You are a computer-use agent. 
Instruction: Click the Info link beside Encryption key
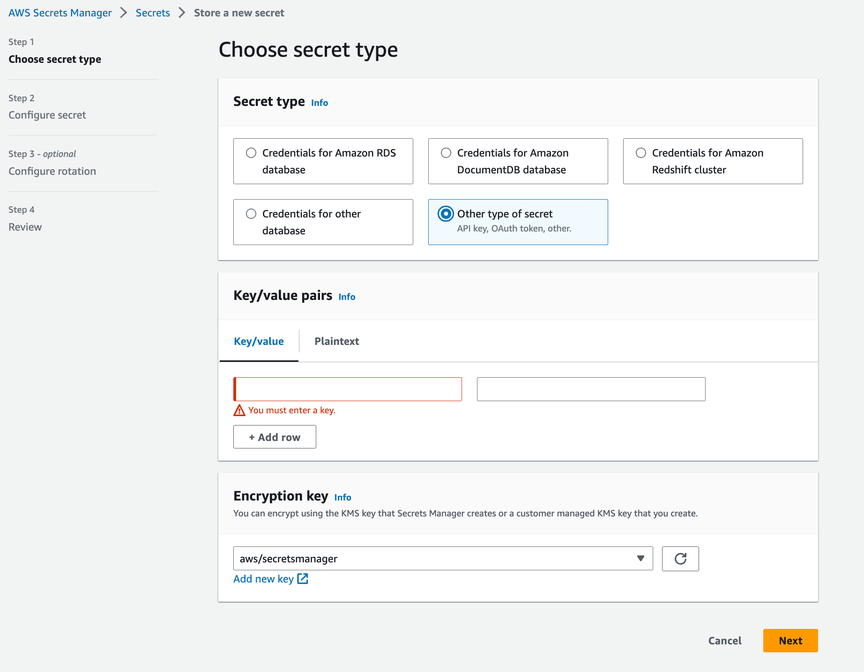[x=343, y=497]
